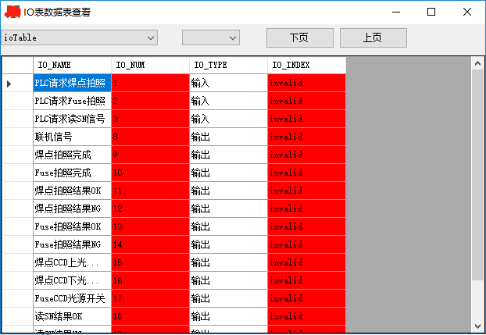Click the vertical scrollbar thumb

coord(477,175)
